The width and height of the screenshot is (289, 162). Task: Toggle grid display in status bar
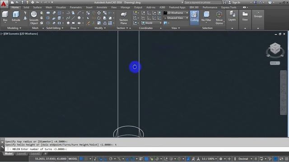(x=81, y=159)
